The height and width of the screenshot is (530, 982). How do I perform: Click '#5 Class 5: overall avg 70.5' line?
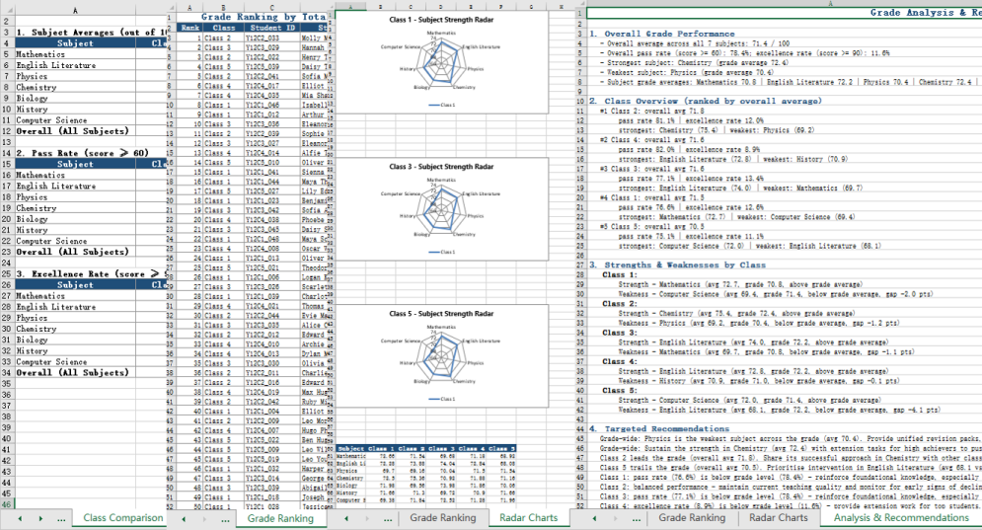(x=651, y=226)
